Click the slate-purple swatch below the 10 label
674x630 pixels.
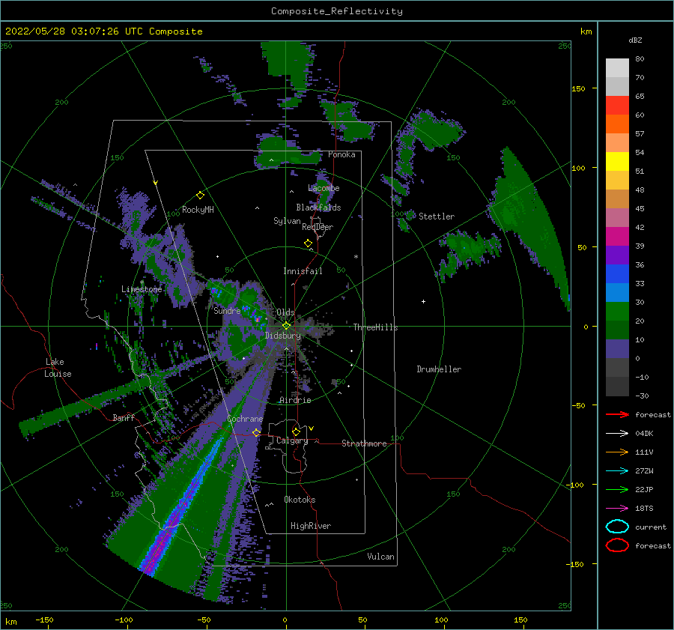click(x=617, y=349)
